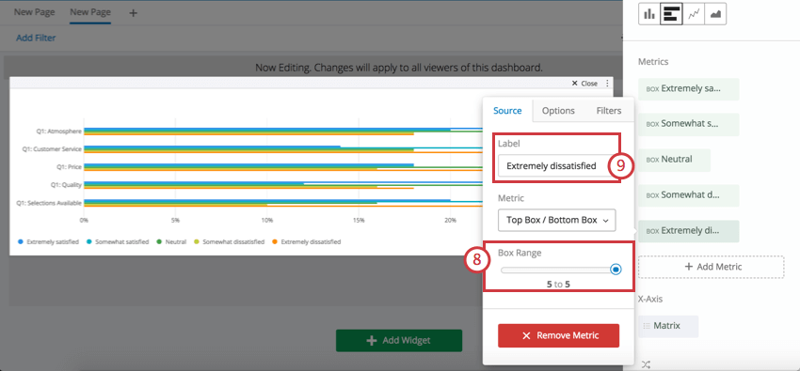Click the Box Range slider handle

tap(616, 270)
